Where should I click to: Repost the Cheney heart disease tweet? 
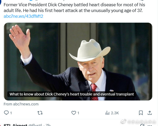pos(40,113)
